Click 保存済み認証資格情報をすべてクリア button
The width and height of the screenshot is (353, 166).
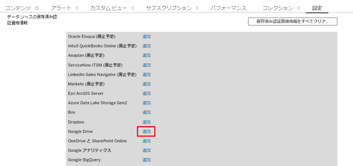292,22
